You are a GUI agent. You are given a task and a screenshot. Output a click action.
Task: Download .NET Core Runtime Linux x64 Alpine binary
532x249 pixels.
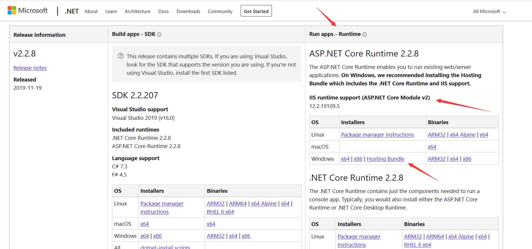pyautogui.click(x=461, y=236)
